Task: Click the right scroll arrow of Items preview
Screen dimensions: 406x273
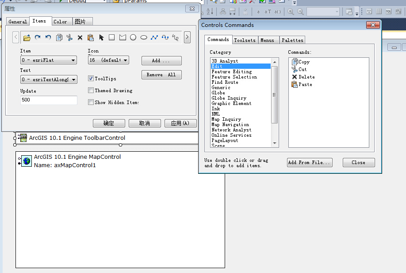Action: pos(187,37)
